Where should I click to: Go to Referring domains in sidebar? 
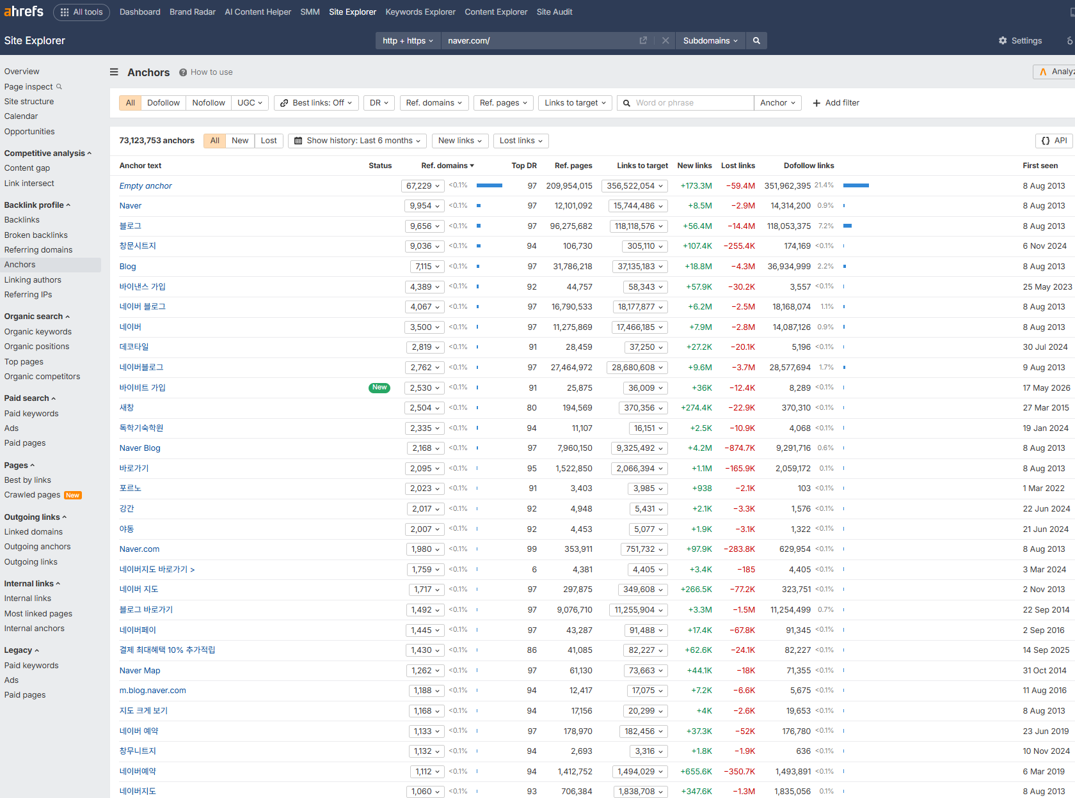38,250
